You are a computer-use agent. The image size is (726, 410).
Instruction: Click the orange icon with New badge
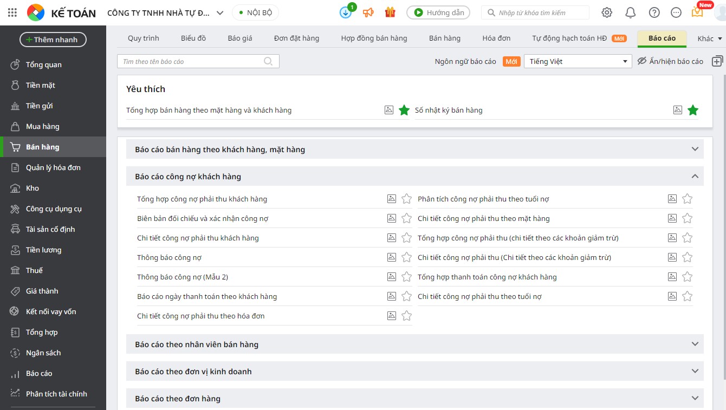tap(698, 11)
